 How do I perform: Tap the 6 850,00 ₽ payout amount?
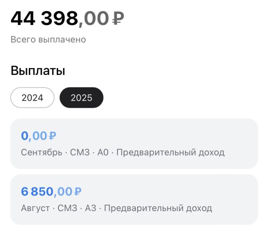[x=51, y=192]
